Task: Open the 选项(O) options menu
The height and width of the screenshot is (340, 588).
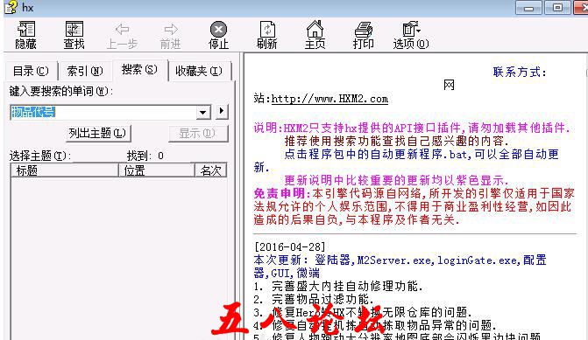Action: (x=411, y=35)
